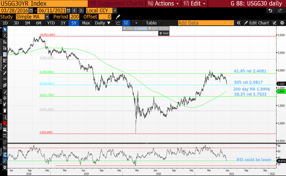The image size is (286, 176).
Task: Click the Add Data input field
Action: (x=206, y=23)
